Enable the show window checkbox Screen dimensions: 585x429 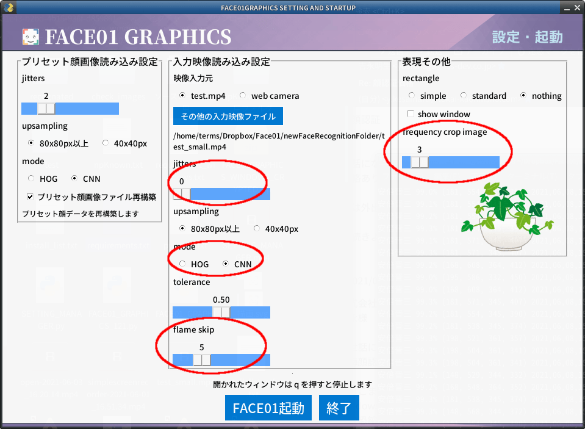coord(411,114)
